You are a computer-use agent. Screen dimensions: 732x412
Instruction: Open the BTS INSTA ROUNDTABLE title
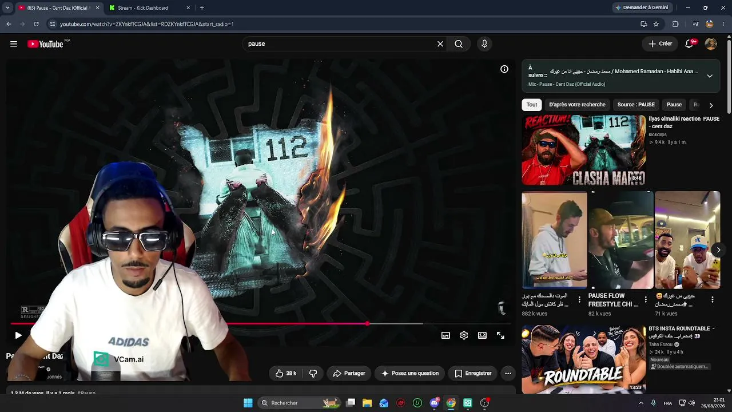[x=682, y=332]
